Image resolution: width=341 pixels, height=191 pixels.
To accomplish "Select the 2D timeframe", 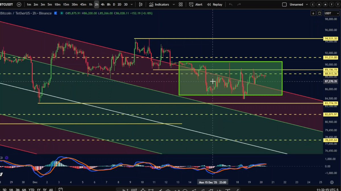I will 119,5.
